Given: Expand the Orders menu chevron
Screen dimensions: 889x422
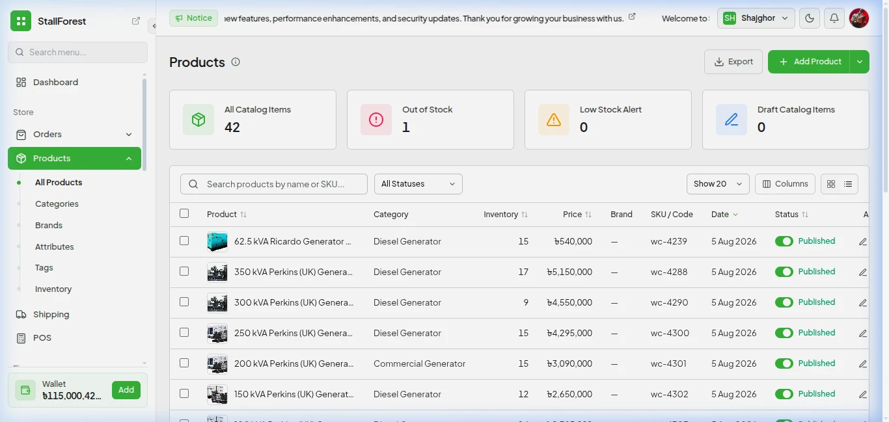Looking at the screenshot, I should 129,135.
